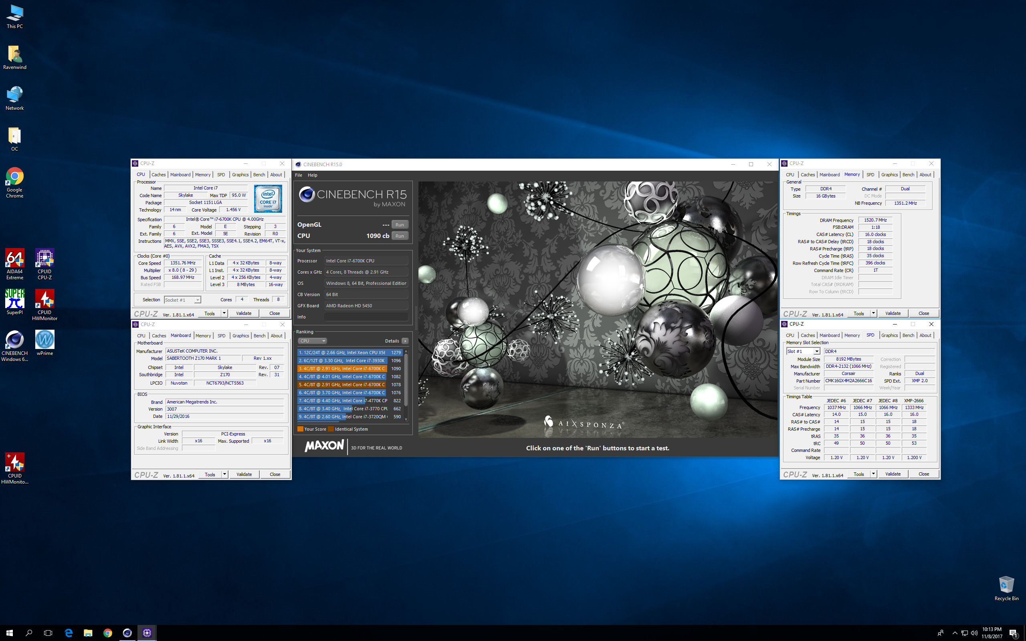Launch wPrime desktop icon
The width and height of the screenshot is (1026, 641).
[x=44, y=343]
